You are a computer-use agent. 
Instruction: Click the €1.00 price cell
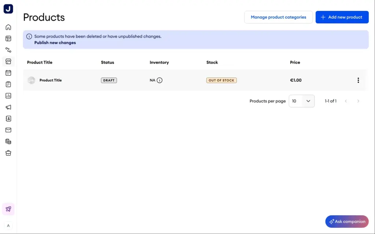click(296, 80)
